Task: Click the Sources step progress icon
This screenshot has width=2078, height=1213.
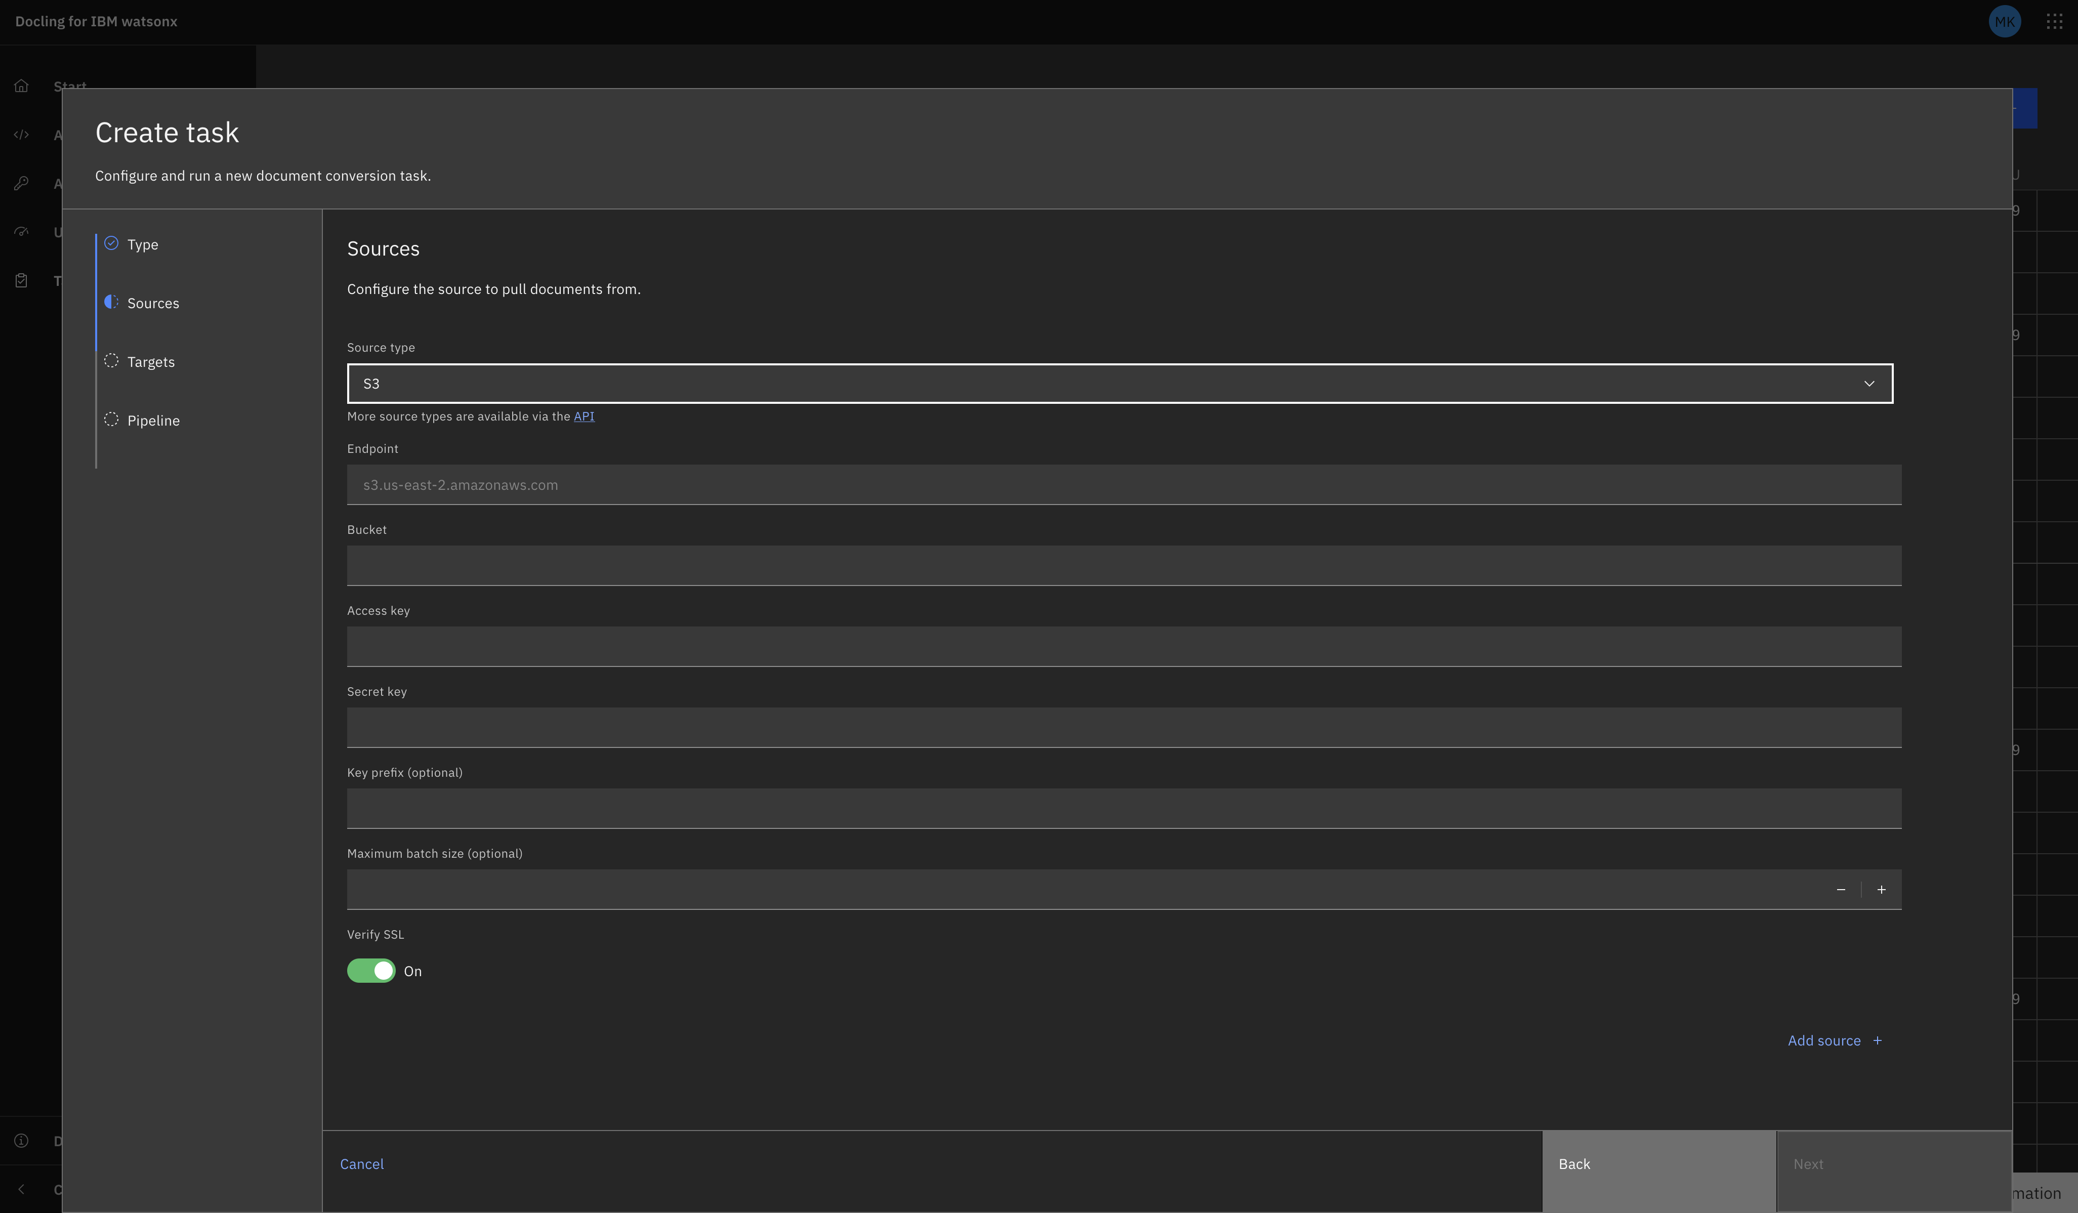Action: coord(111,302)
